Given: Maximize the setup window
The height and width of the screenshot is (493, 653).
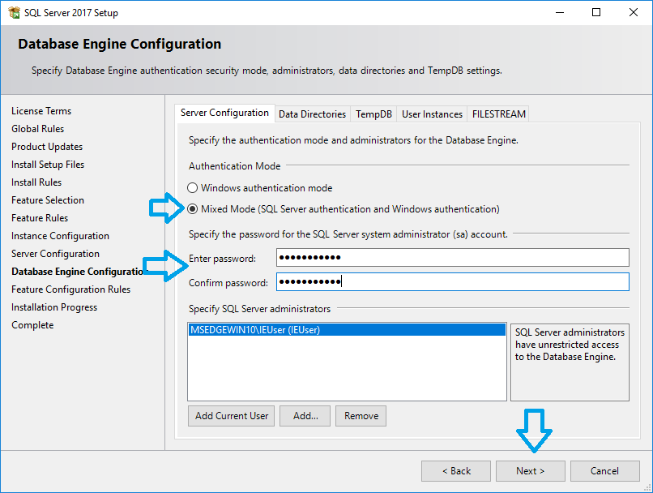Looking at the screenshot, I should click(596, 13).
